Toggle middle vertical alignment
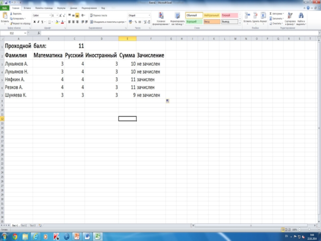321x241 pixels. click(73, 15)
